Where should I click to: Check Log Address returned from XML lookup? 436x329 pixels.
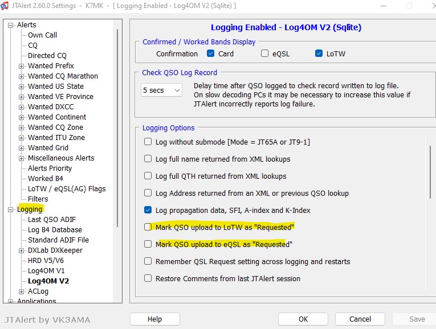(x=148, y=193)
